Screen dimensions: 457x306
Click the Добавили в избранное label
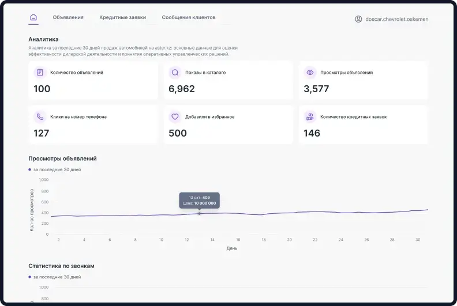tap(210, 117)
